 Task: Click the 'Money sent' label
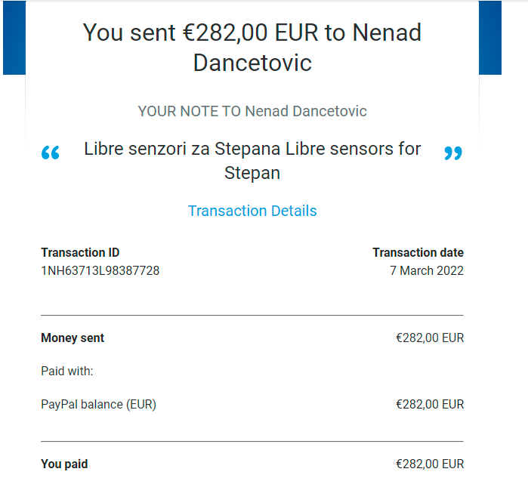point(73,338)
